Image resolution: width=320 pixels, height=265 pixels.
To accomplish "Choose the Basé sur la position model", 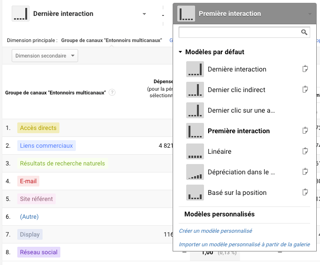I will pos(237,193).
